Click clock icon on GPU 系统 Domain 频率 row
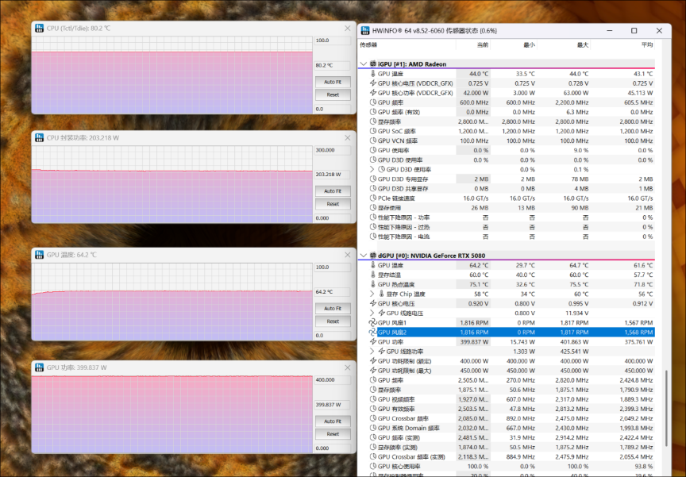This screenshot has width=686, height=477. (373, 428)
